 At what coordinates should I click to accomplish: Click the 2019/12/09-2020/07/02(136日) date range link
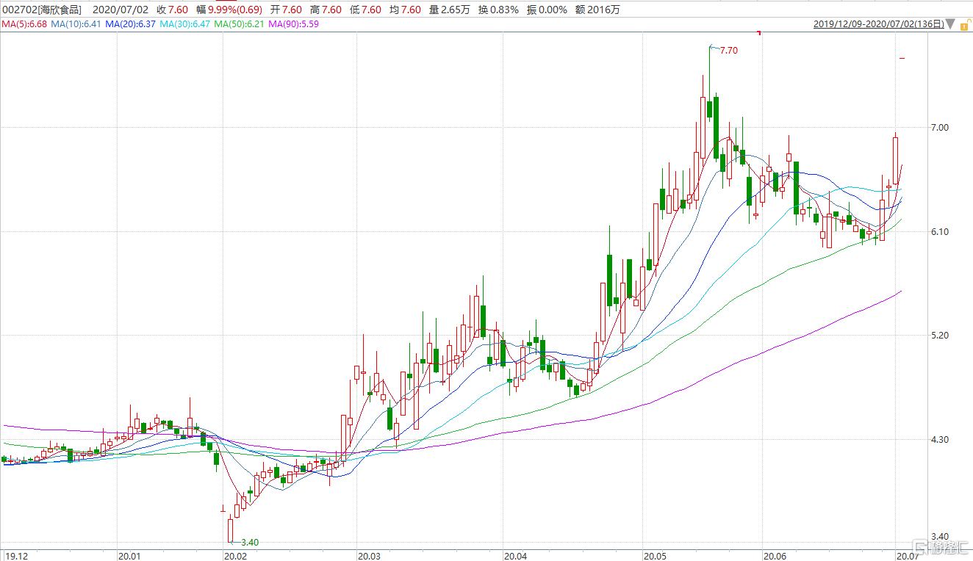point(878,25)
